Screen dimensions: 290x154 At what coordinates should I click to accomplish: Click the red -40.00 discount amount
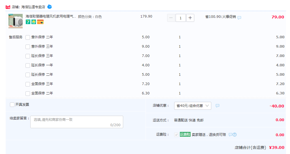(x=277, y=106)
